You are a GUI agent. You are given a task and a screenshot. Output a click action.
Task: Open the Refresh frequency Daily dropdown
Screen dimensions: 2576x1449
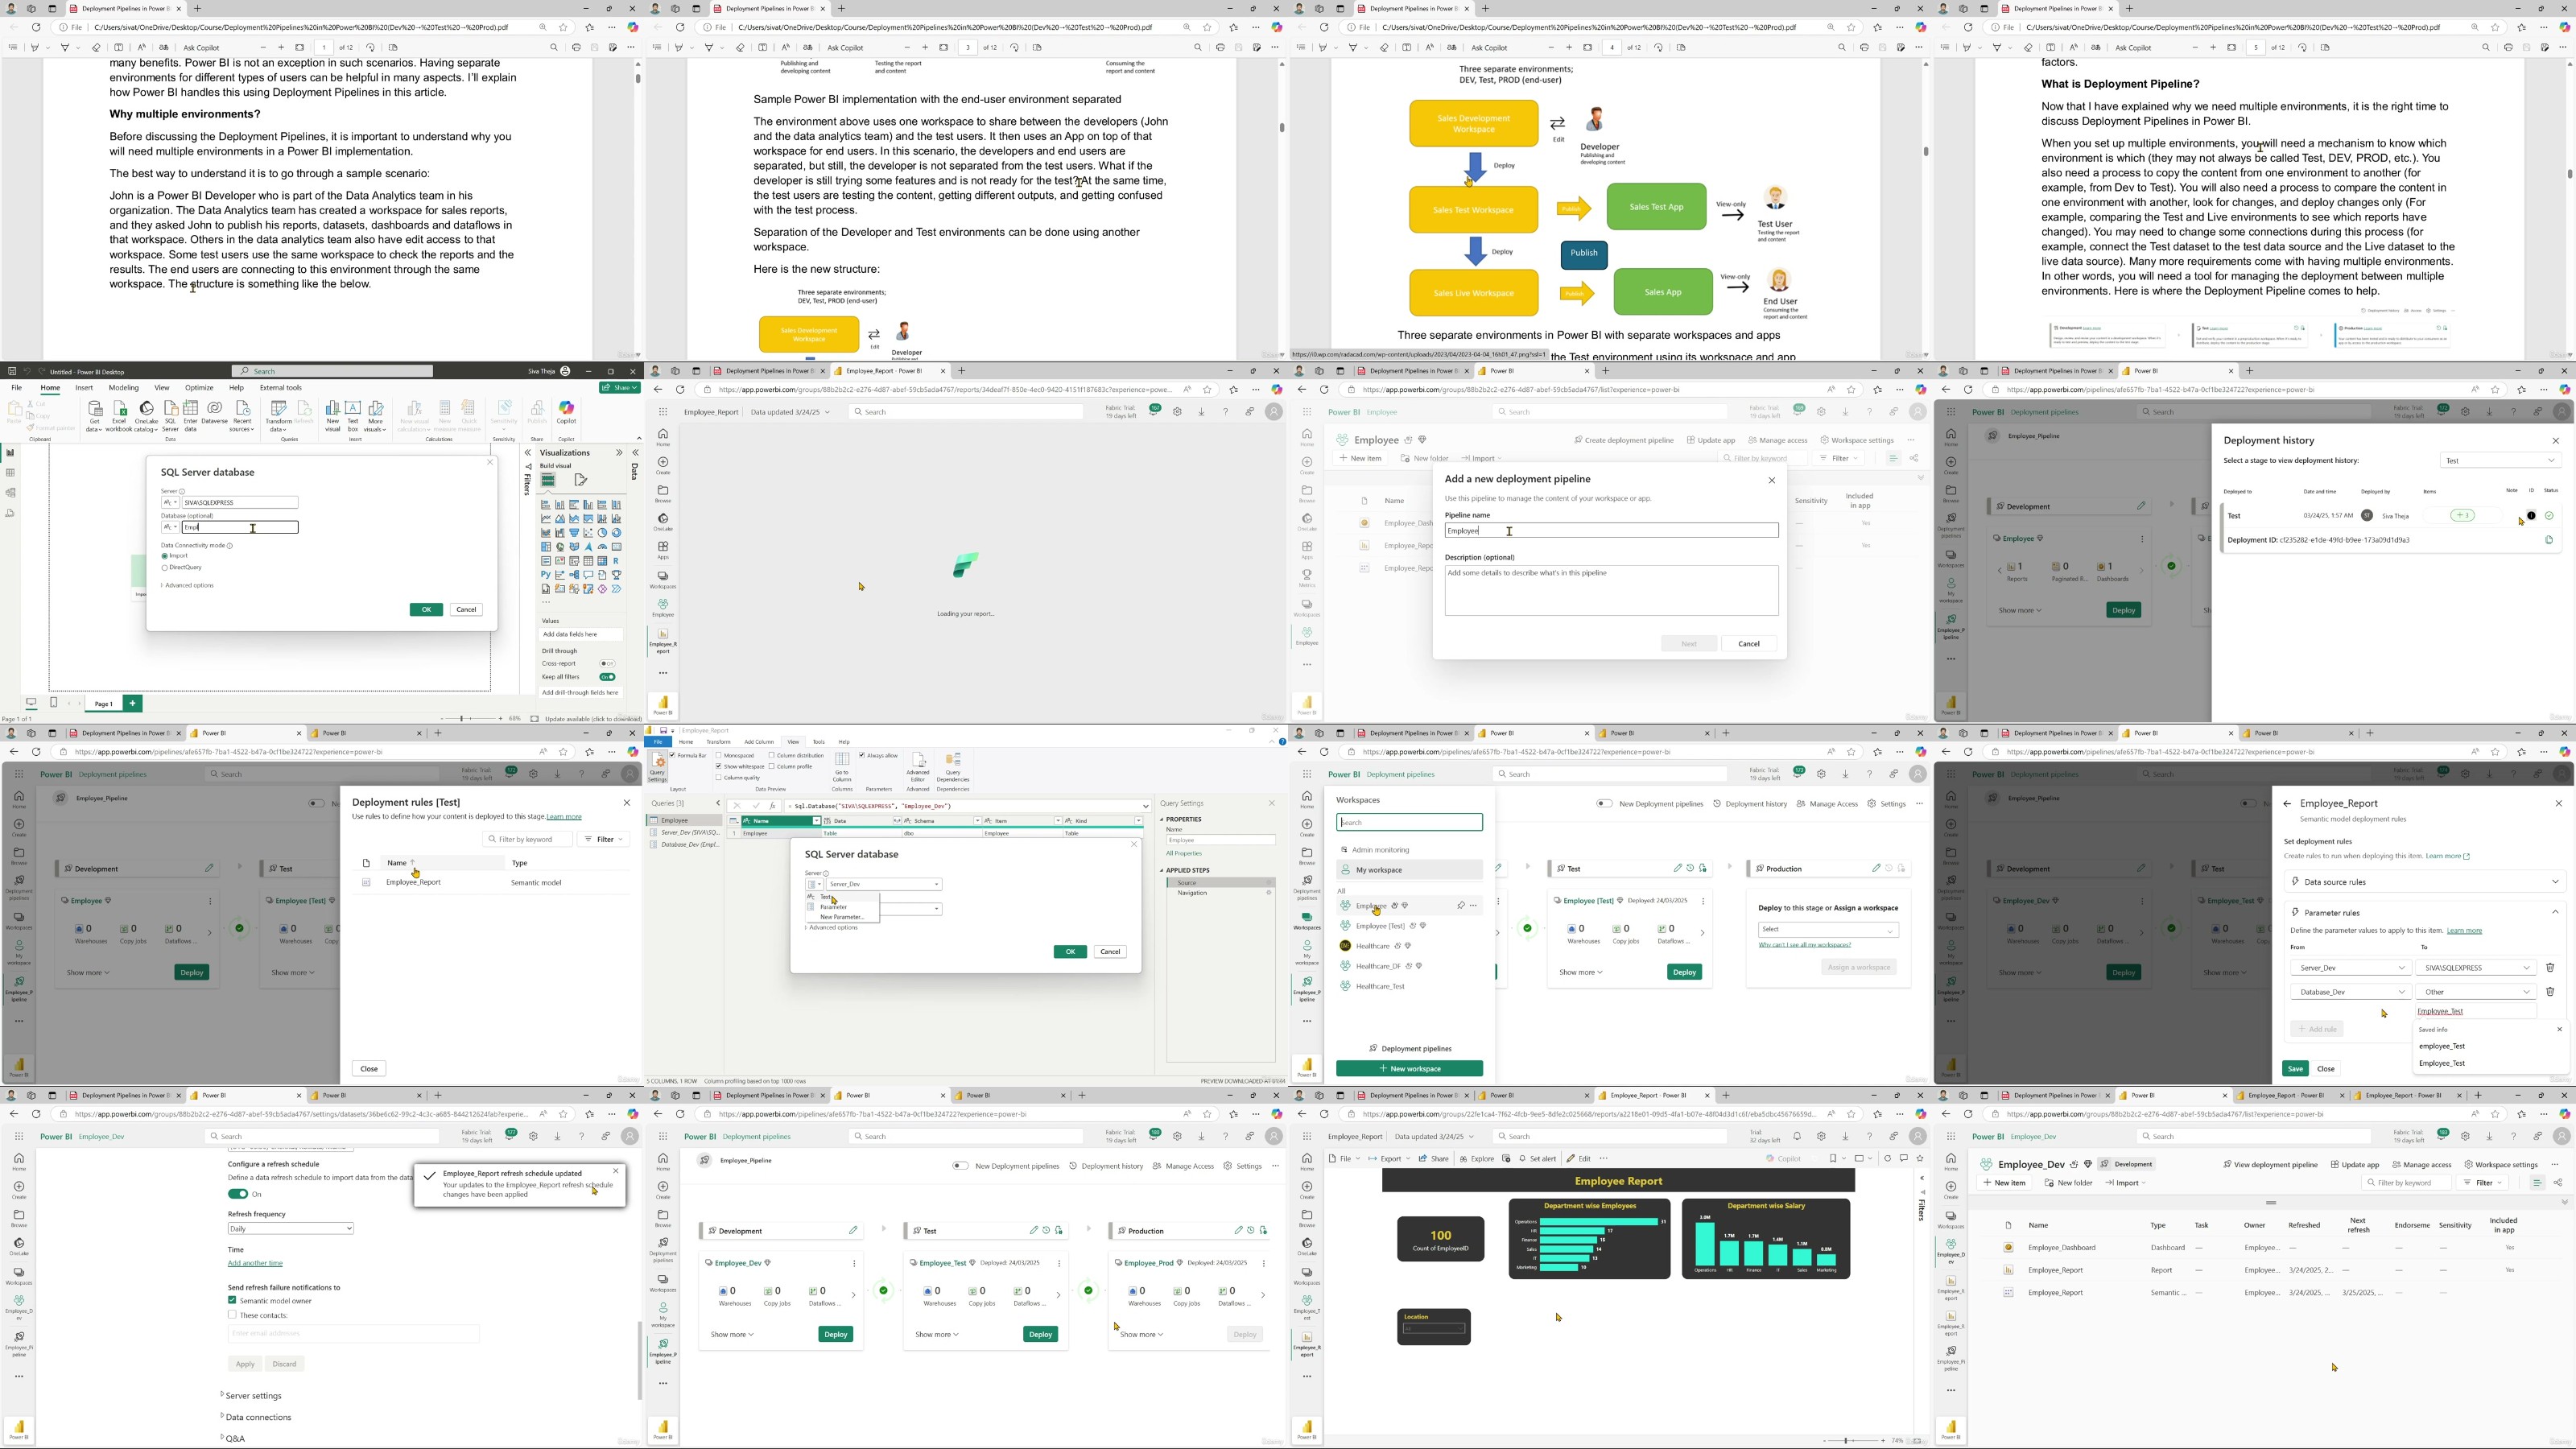[x=290, y=1228]
